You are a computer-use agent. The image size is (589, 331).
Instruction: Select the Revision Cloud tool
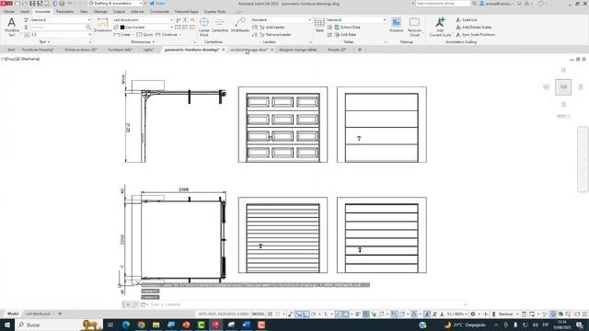pos(414,27)
